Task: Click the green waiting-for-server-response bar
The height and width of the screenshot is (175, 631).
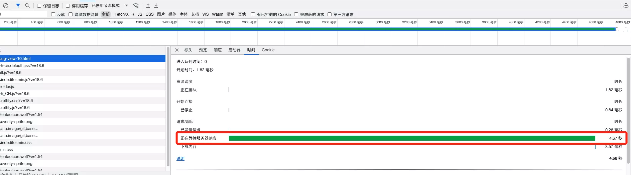Action: (412, 138)
